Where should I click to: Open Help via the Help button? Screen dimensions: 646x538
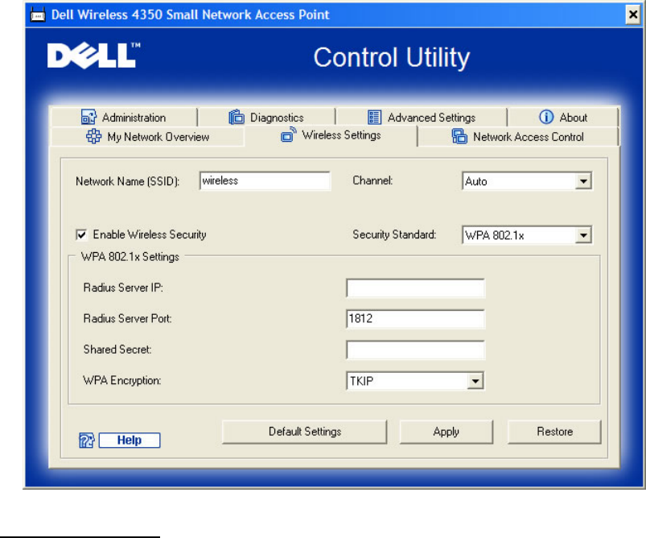click(x=130, y=441)
